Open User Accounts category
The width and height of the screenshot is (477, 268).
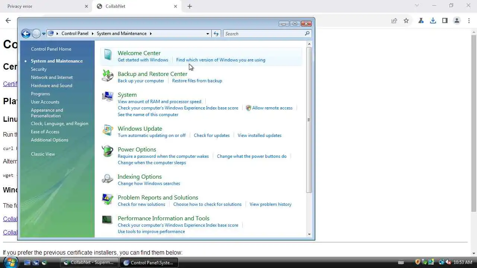45,102
